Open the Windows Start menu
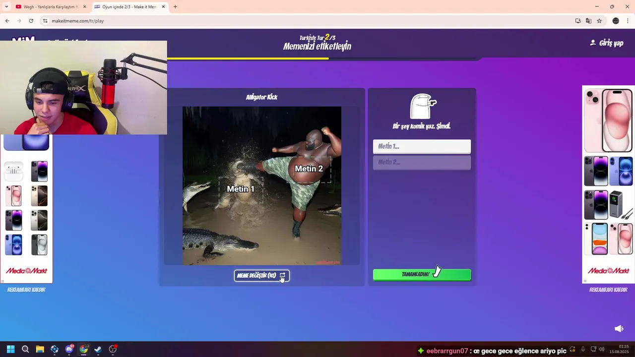 click(x=10, y=349)
